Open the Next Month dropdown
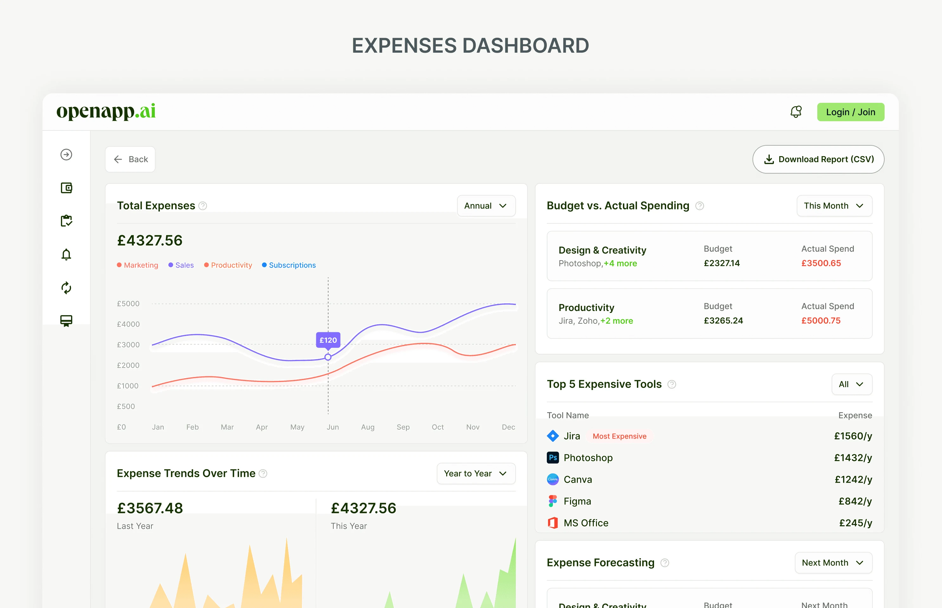This screenshot has width=942, height=608. [834, 563]
